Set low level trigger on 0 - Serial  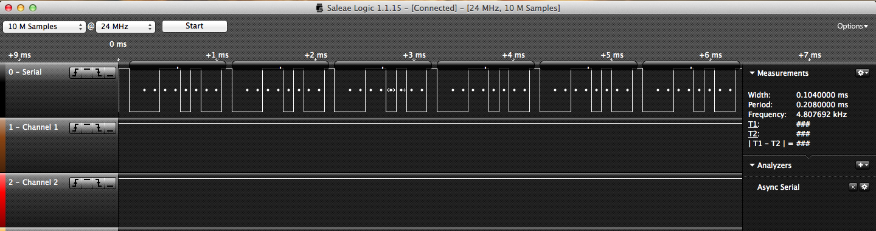click(x=109, y=73)
